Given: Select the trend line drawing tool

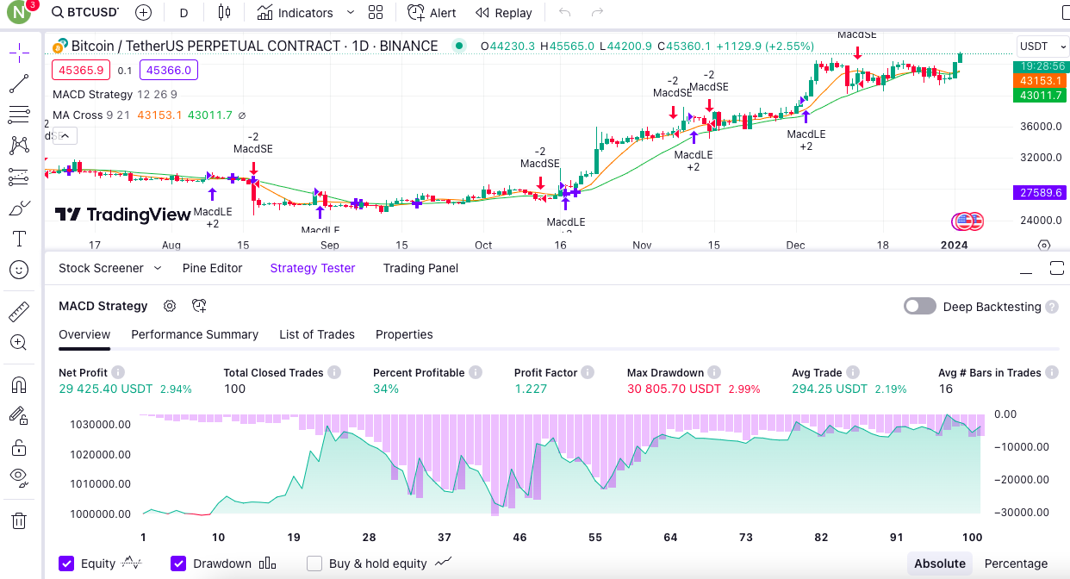Looking at the screenshot, I should pos(19,84).
